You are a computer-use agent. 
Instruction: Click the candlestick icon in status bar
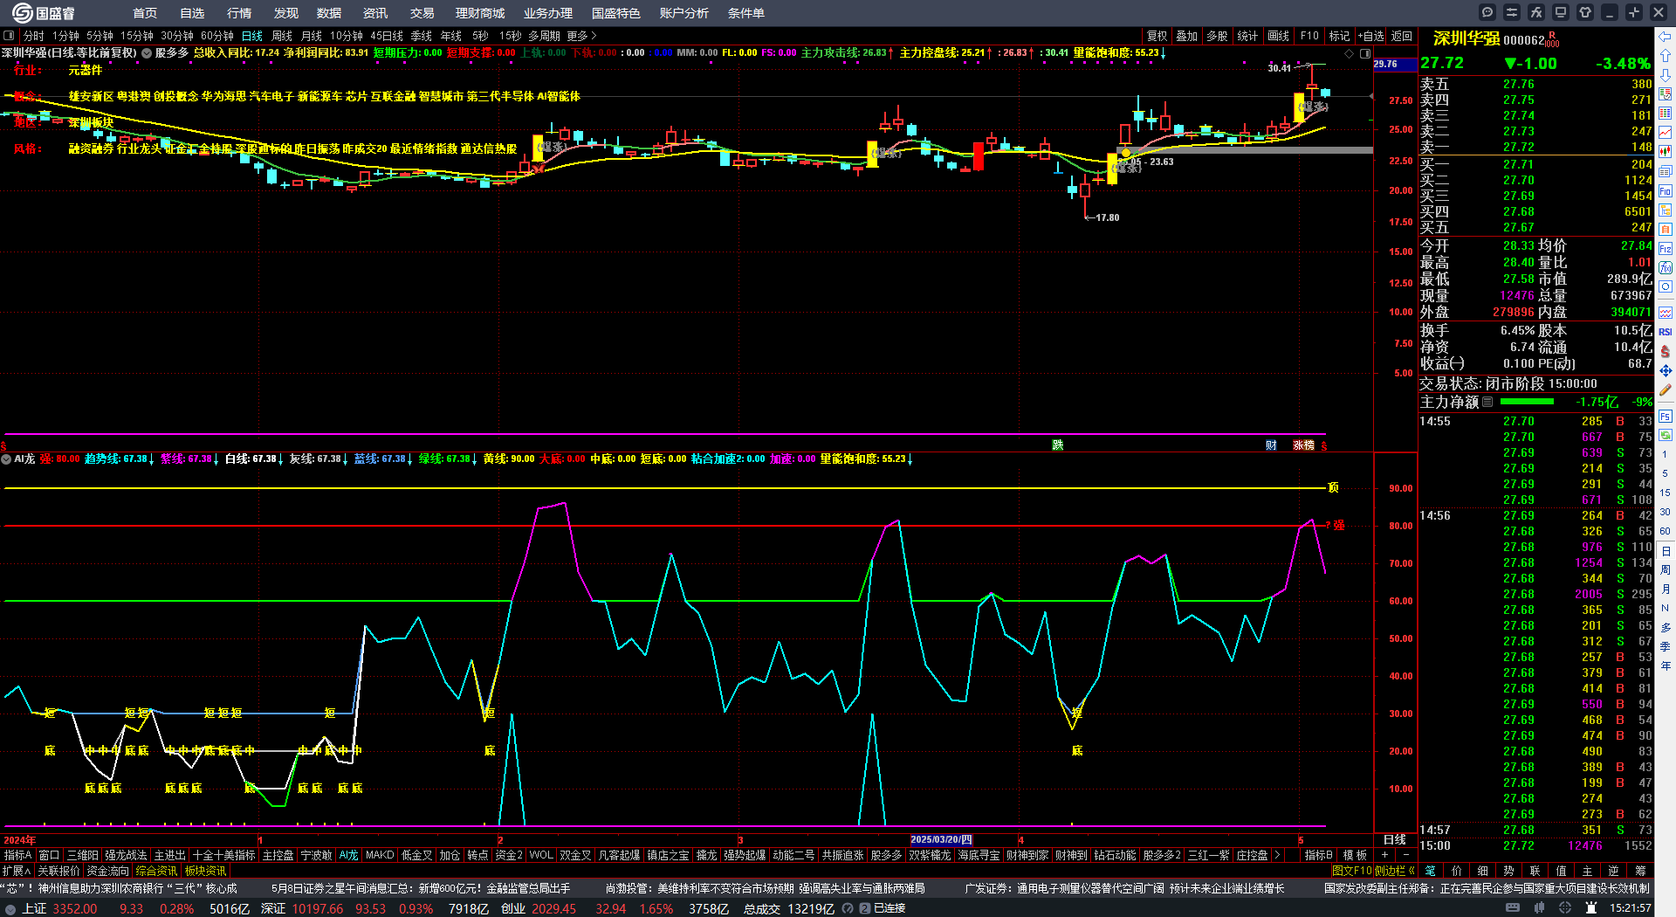coord(1541,908)
